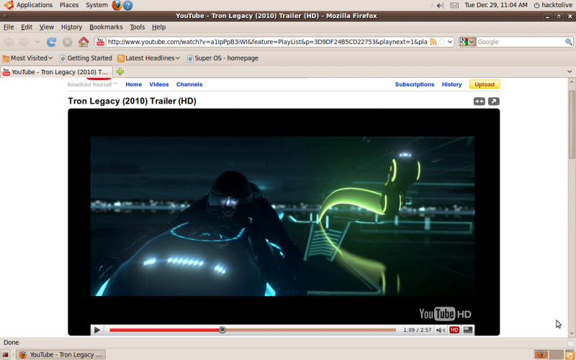Shrink the player with the collapse arrows icon
The image size is (576, 360).
coord(479,102)
